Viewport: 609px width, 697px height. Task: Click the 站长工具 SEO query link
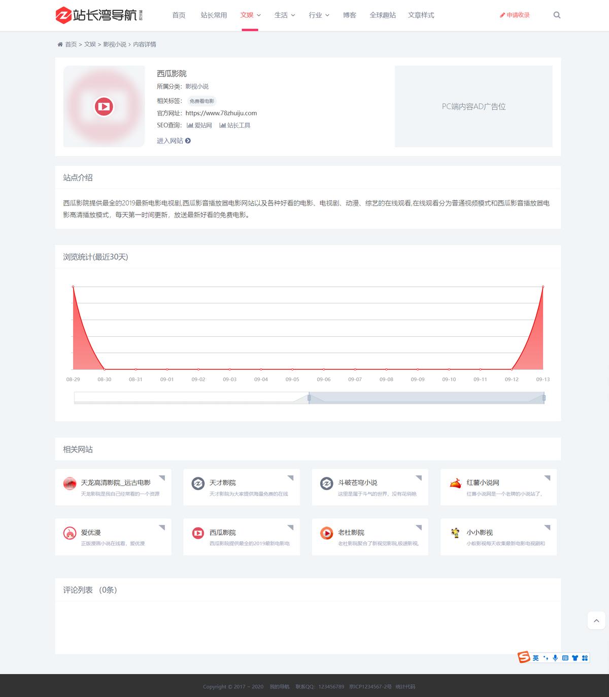235,125
